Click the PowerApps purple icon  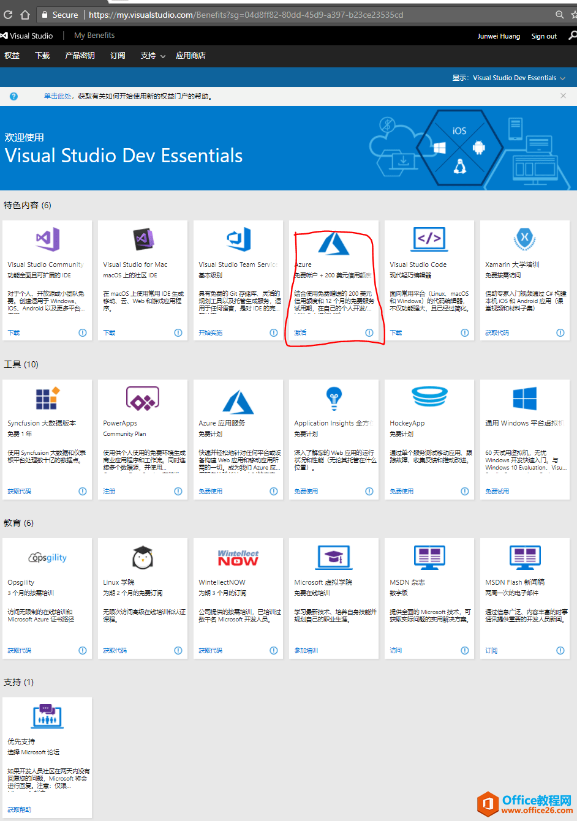[x=143, y=399]
